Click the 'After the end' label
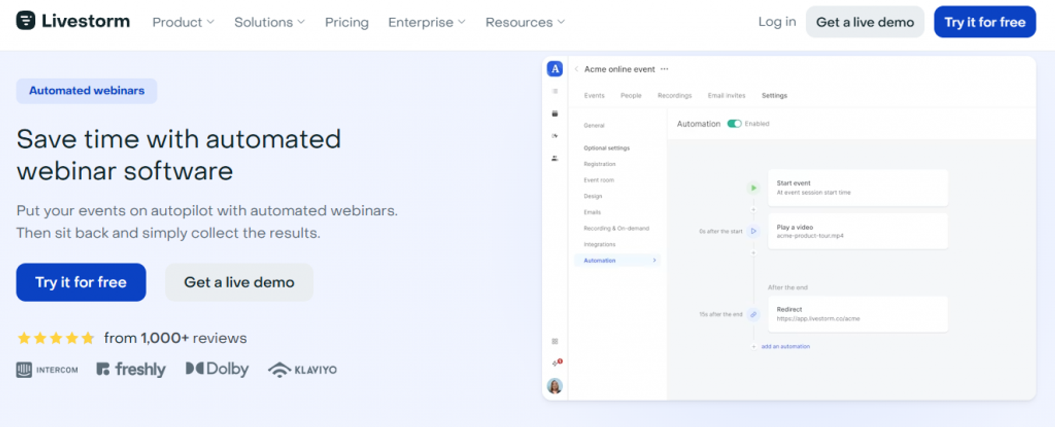 click(787, 288)
